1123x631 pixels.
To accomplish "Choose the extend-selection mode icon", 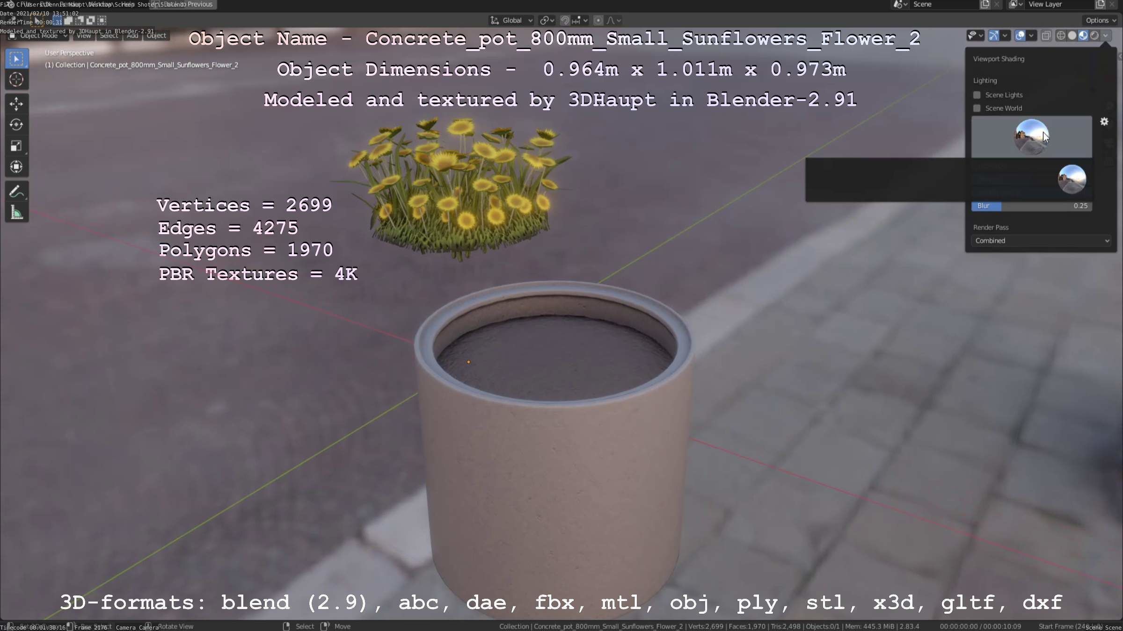I will tap(68, 21).
